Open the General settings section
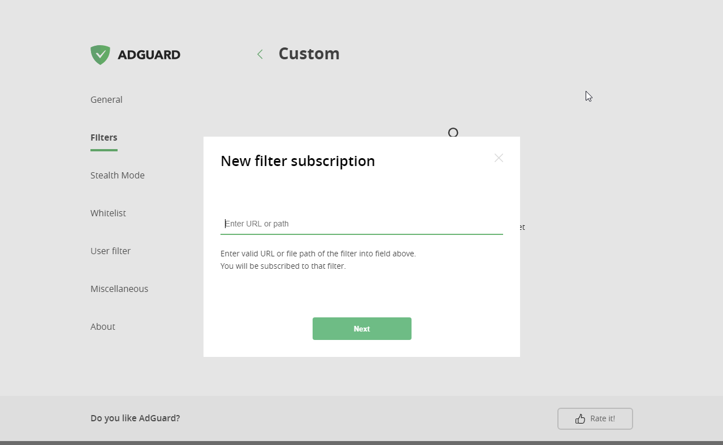Screen dimensions: 723x445 pos(106,99)
